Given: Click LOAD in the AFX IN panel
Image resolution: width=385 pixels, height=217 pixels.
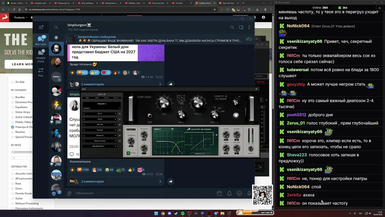Looking at the screenshot, I should pyautogui.click(x=97, y=98).
